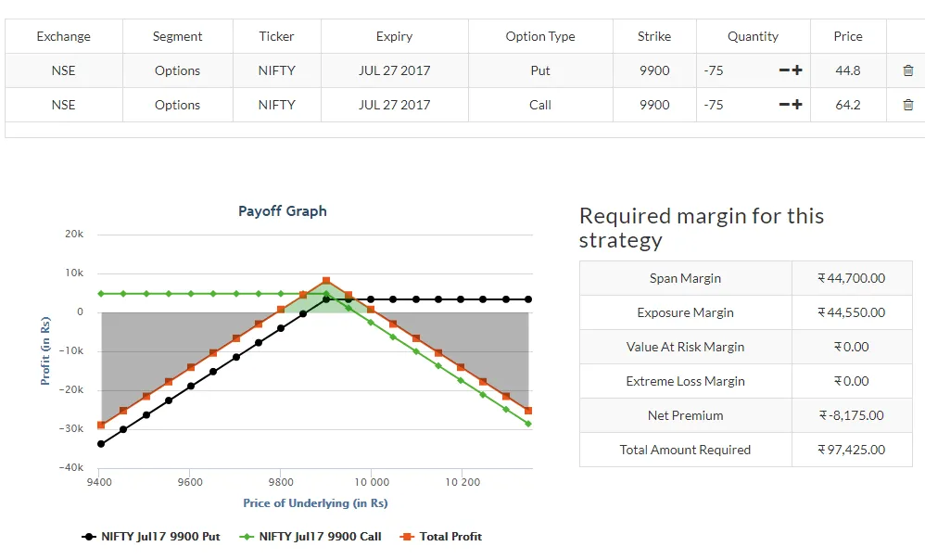Click the Option Type column header
This screenshot has height=559, width=925.
540,36
